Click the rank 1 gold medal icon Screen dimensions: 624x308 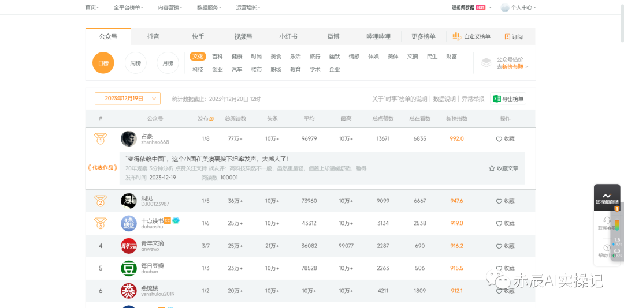[101, 138]
